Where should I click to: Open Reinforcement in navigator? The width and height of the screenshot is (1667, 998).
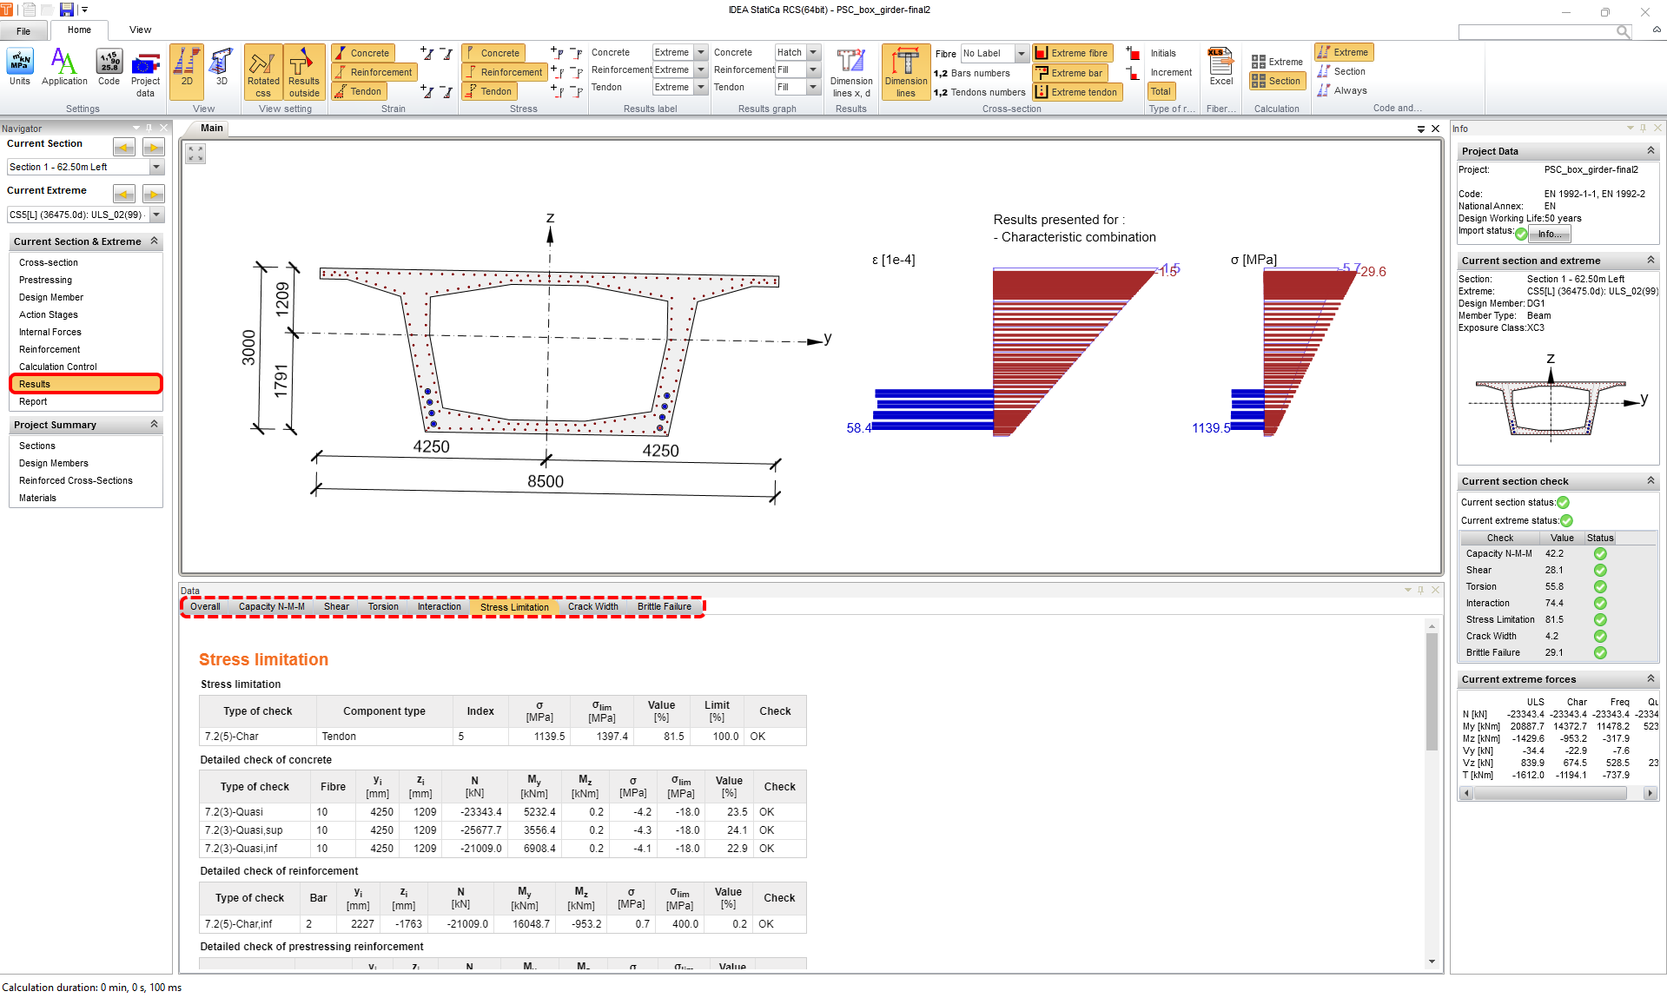[50, 350]
